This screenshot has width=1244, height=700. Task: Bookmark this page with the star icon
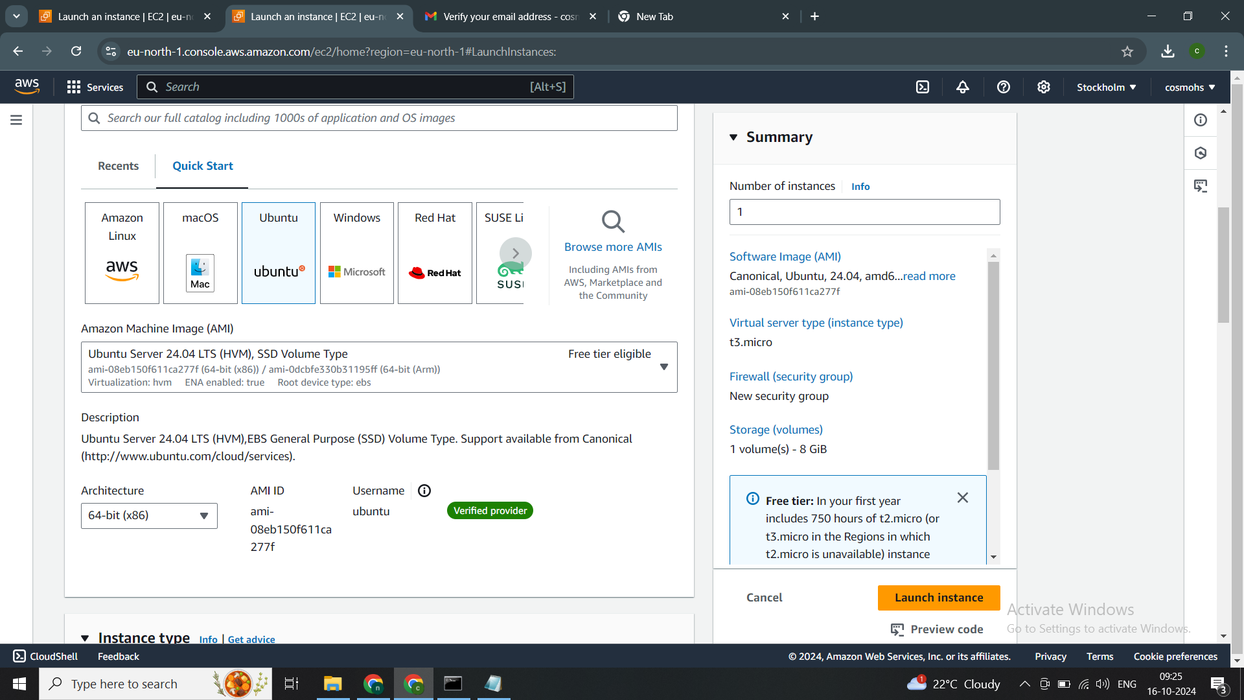(x=1127, y=51)
